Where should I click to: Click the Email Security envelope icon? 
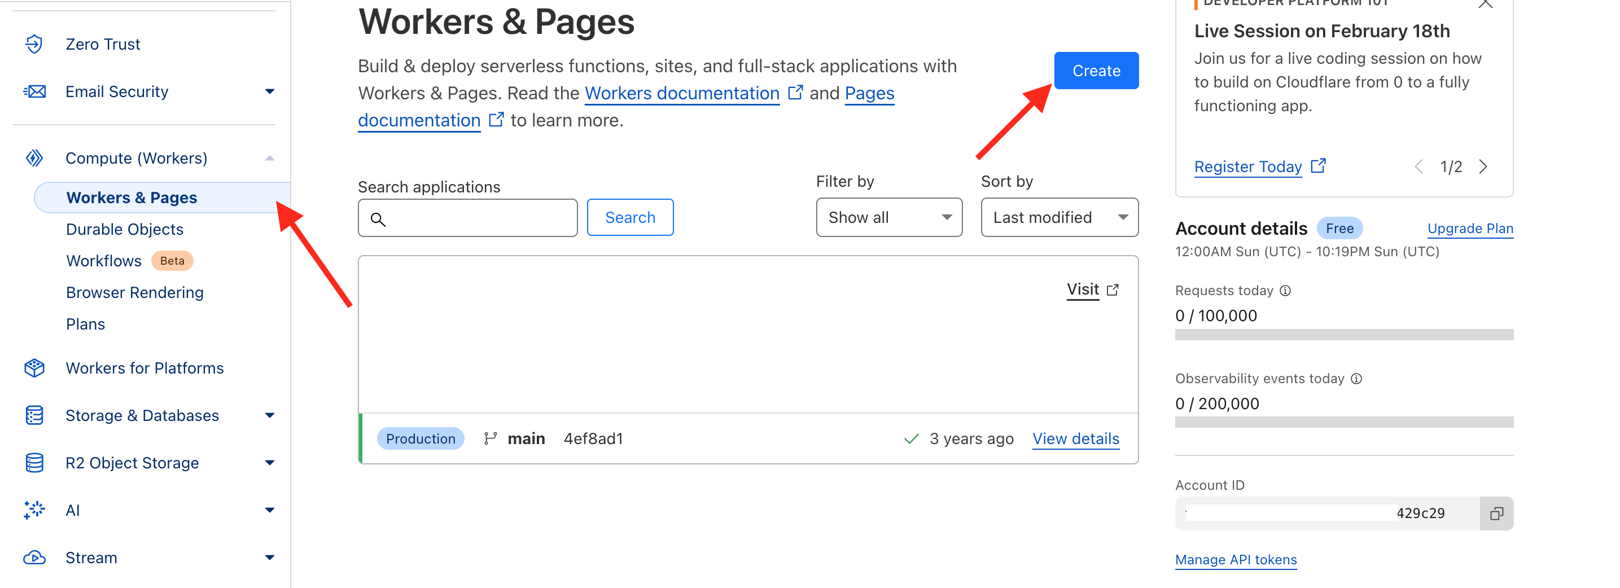point(34,92)
